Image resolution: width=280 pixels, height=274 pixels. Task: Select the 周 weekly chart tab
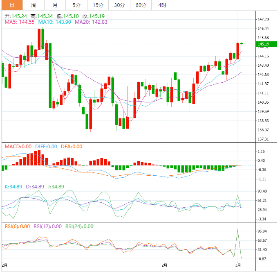(x=34, y=5)
